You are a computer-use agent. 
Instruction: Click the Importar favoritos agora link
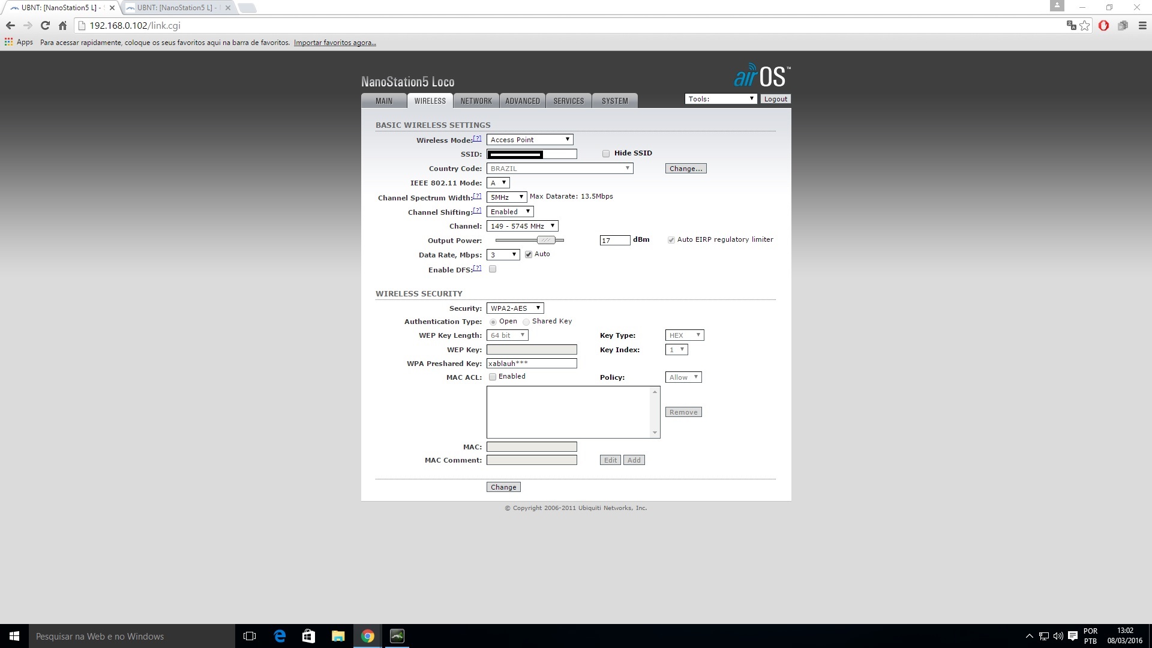tap(335, 43)
